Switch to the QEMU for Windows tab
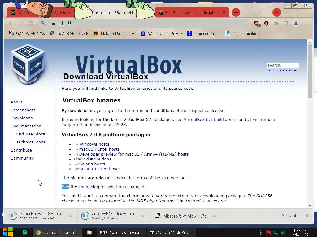Screen dimensions: 317x237 point(191,12)
